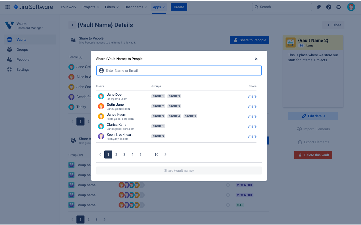Click the Vaults Password Manager logo

coord(10,25)
